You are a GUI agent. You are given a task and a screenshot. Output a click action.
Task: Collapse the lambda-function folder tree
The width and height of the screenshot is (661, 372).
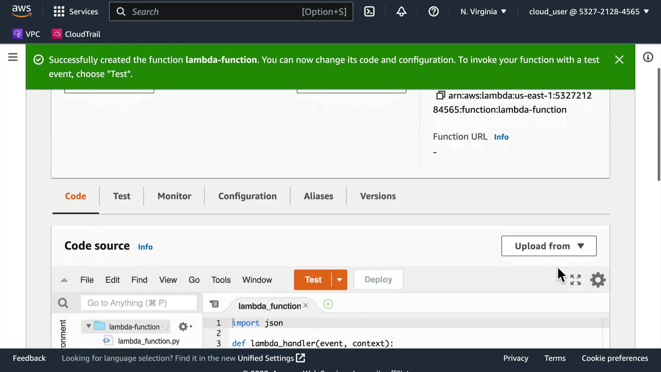[x=88, y=326]
